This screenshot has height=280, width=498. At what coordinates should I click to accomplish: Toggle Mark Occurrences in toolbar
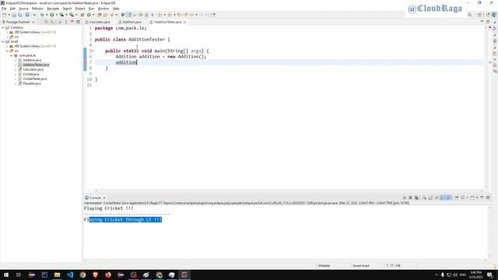(x=128, y=15)
